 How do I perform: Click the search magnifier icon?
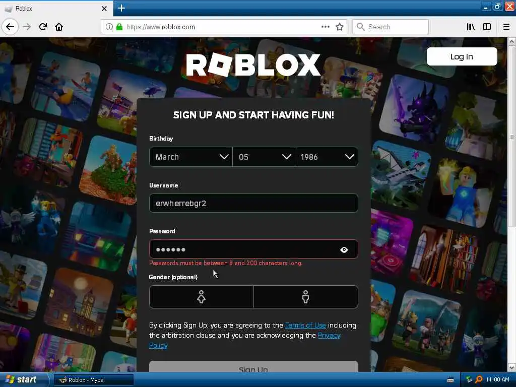tap(361, 27)
